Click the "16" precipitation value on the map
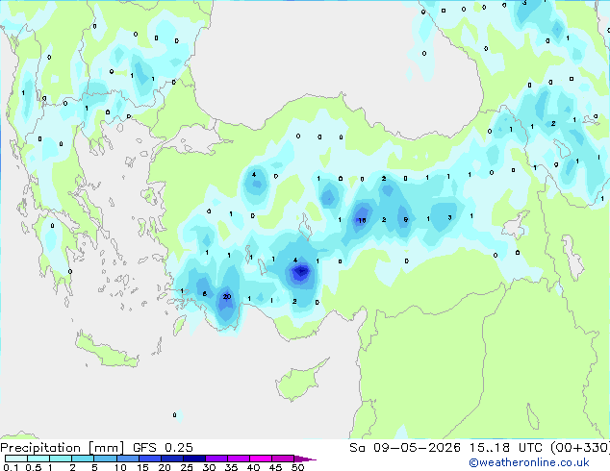This screenshot has width=610, height=471. [x=362, y=220]
